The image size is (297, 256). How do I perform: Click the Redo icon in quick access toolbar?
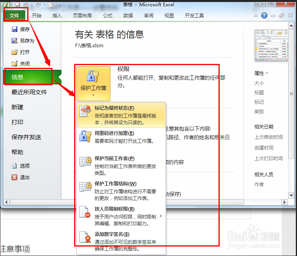point(39,5)
